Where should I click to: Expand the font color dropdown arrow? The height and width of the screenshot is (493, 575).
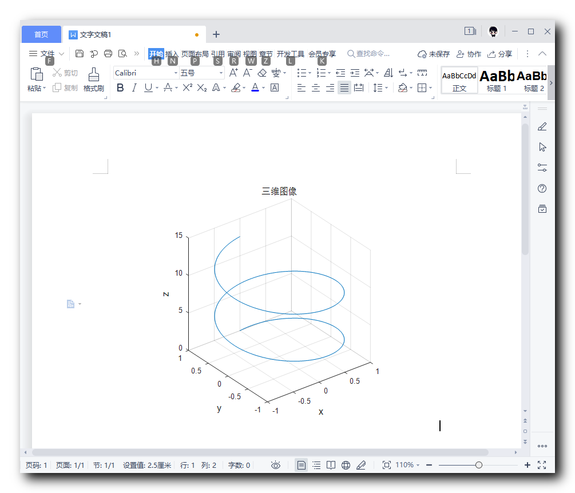coord(263,88)
